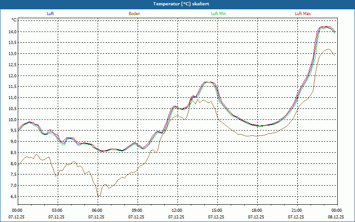Click the Boden curve's lowest point near 06:00
This screenshot has height=222, width=355.
pos(99,196)
